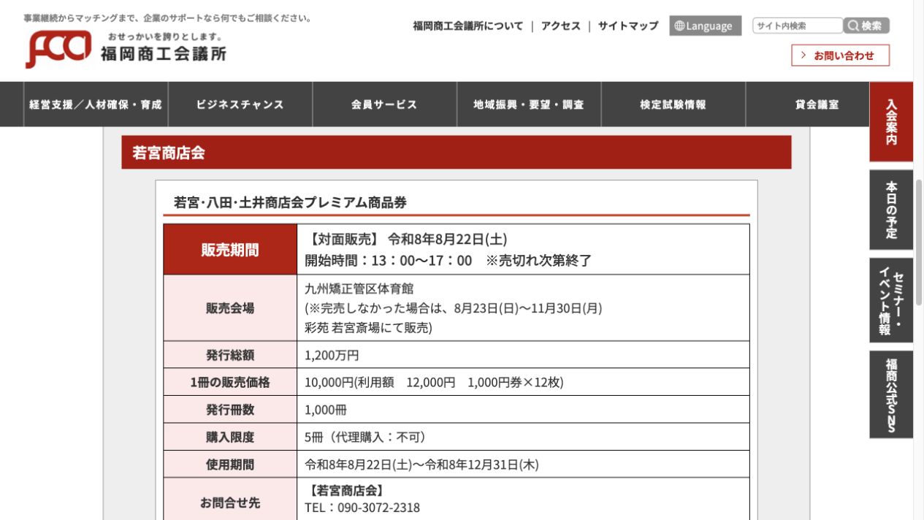Open 地域振興・要望・調査 menu
Screen dimensions: 924x520
[529, 104]
